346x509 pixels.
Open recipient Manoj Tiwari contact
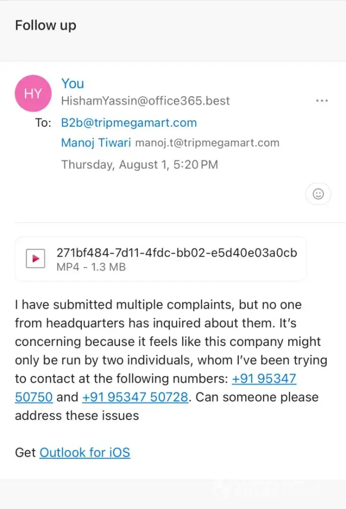(96, 143)
